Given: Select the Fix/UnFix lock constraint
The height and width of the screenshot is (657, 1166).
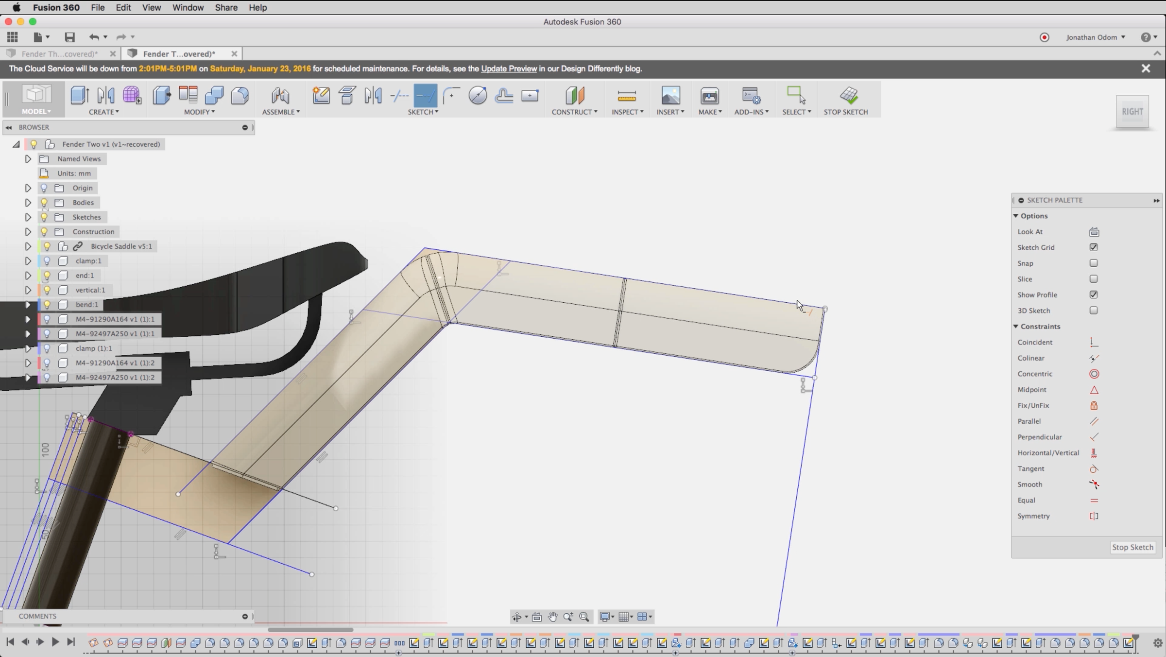Looking at the screenshot, I should click(1094, 406).
